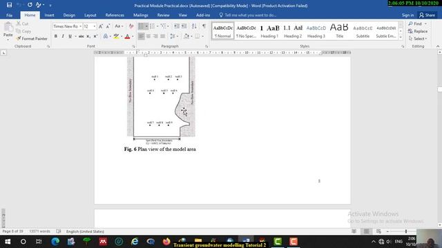Screen dimensions: 442x248
Task: Open the font size dropdown
Action: point(95,26)
